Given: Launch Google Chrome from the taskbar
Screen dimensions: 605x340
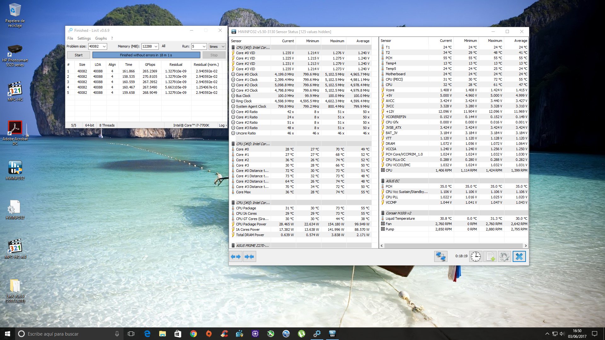Looking at the screenshot, I should [193, 334].
